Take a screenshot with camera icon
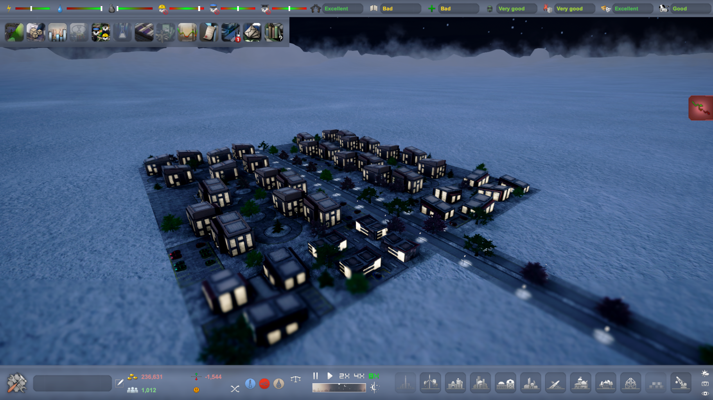 point(705,384)
